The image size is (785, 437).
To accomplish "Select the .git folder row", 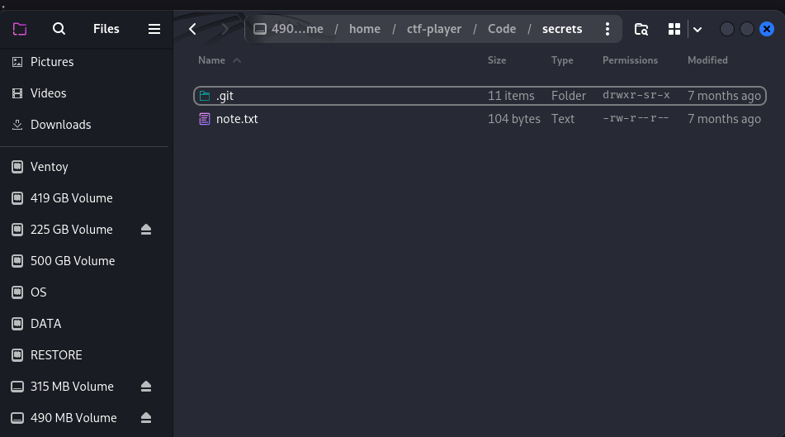I will pyautogui.click(x=480, y=96).
